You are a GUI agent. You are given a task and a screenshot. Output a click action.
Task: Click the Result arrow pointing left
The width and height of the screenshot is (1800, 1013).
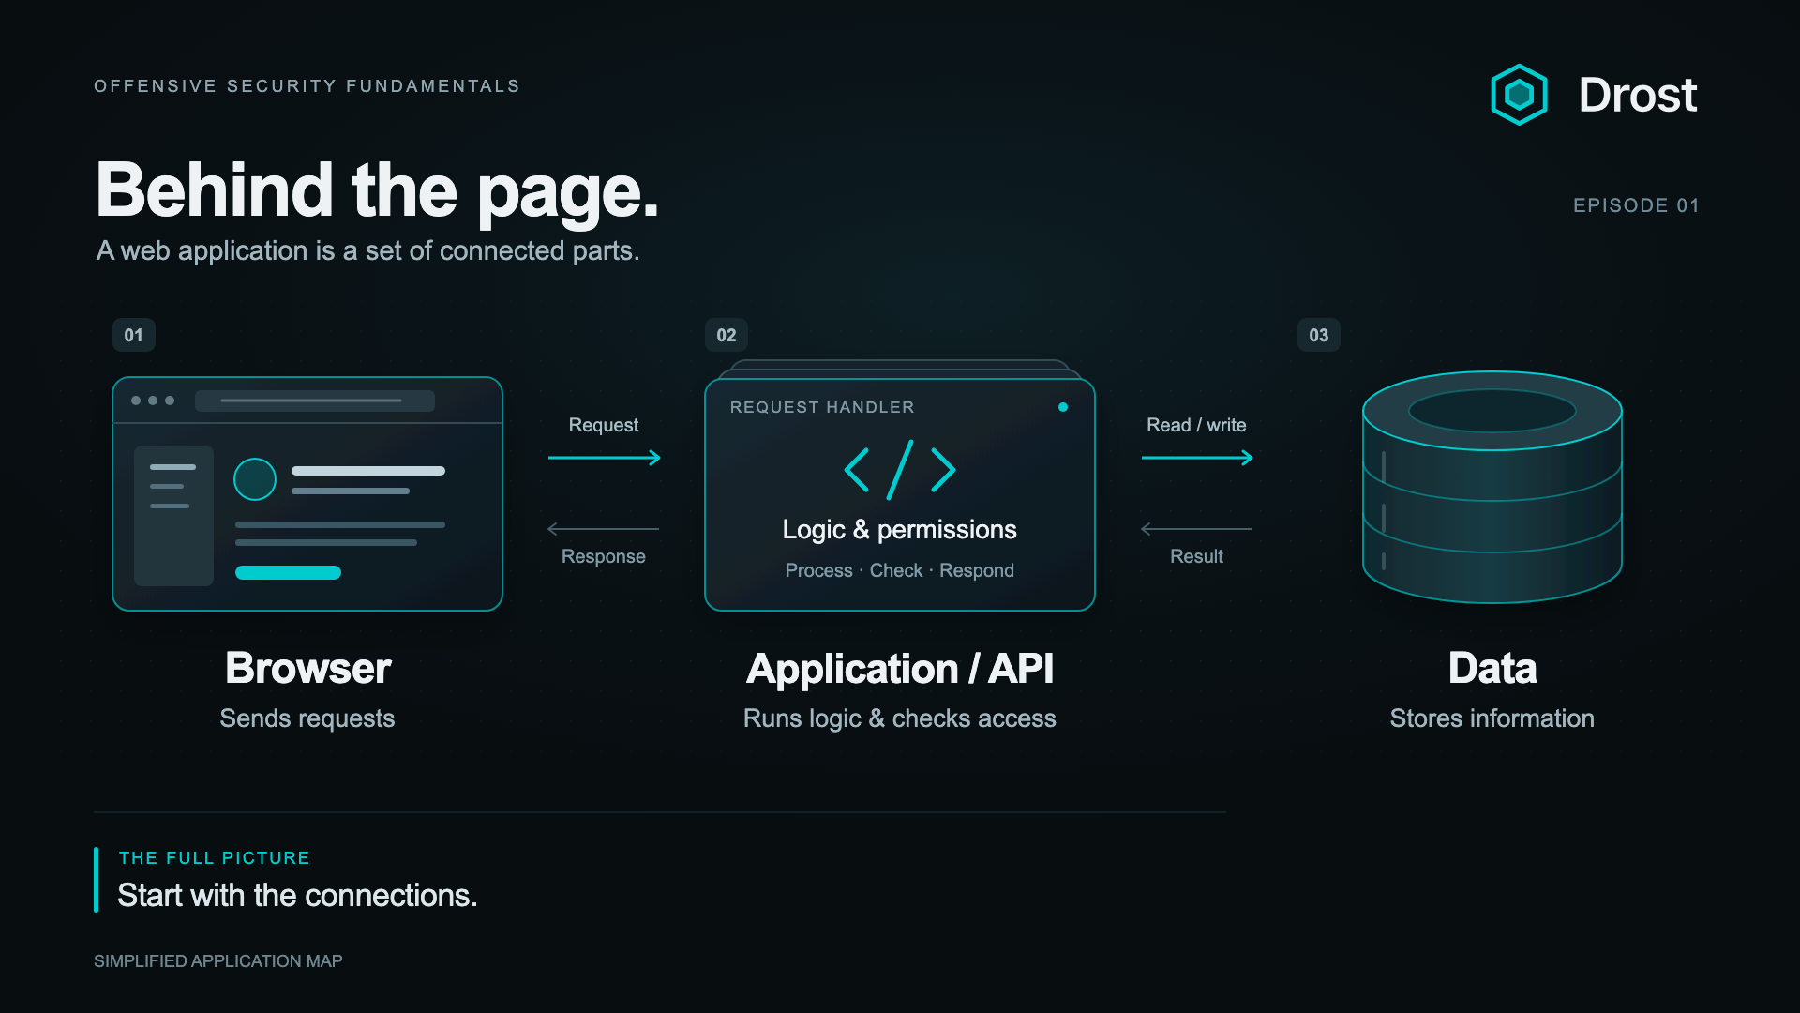point(1196,529)
